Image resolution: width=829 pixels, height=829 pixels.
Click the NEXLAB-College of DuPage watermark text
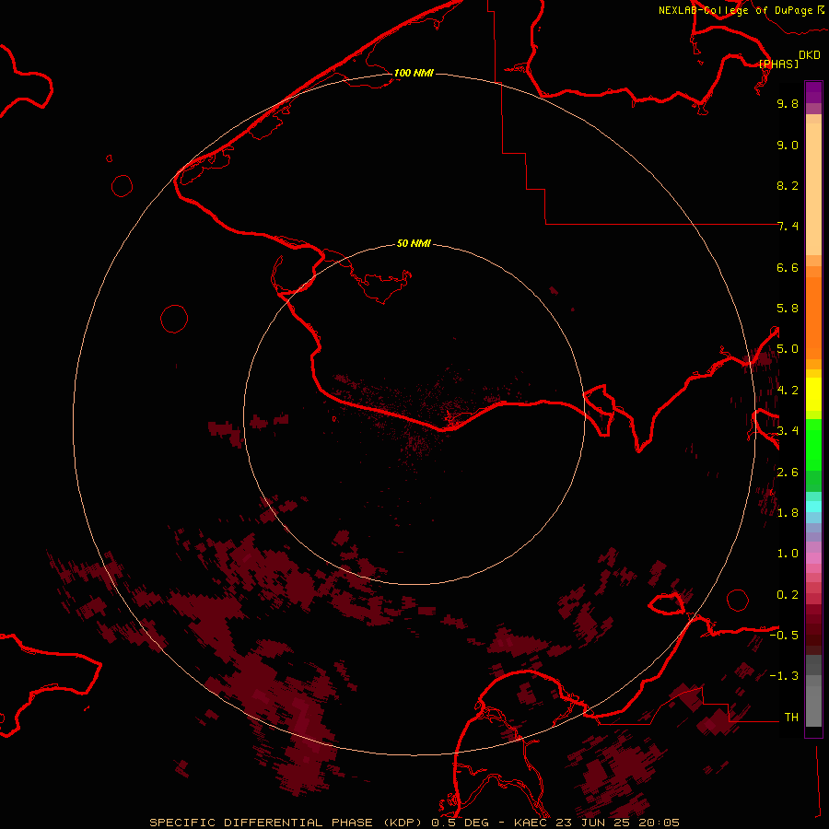pyautogui.click(x=741, y=10)
